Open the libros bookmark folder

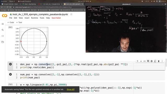click(x=18, y=10)
